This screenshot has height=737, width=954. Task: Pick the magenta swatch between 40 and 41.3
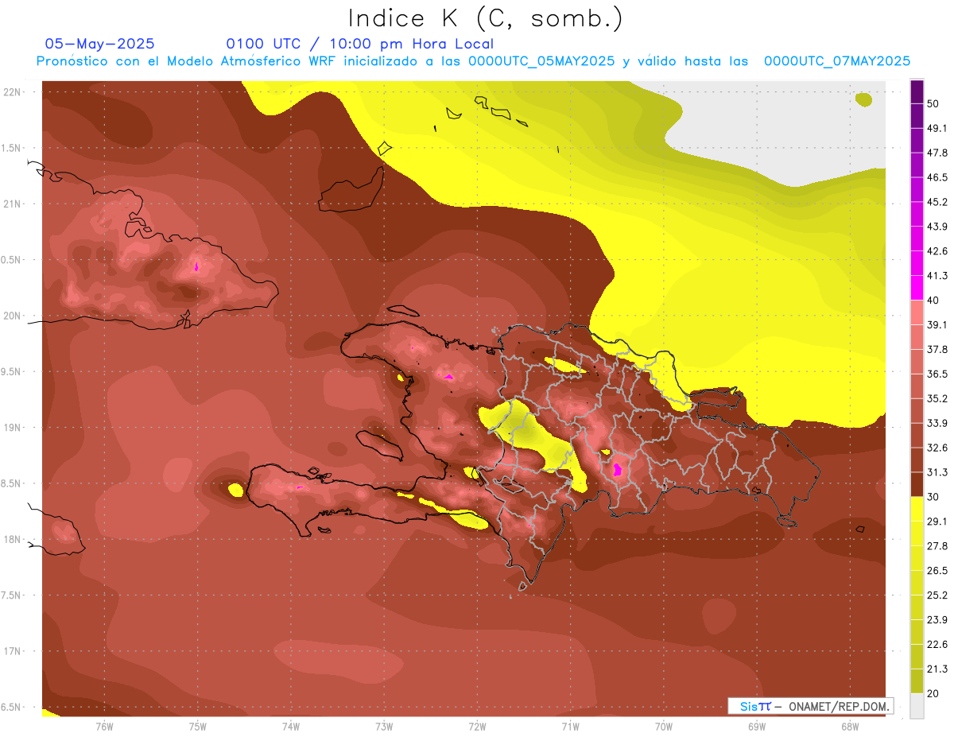pos(917,288)
